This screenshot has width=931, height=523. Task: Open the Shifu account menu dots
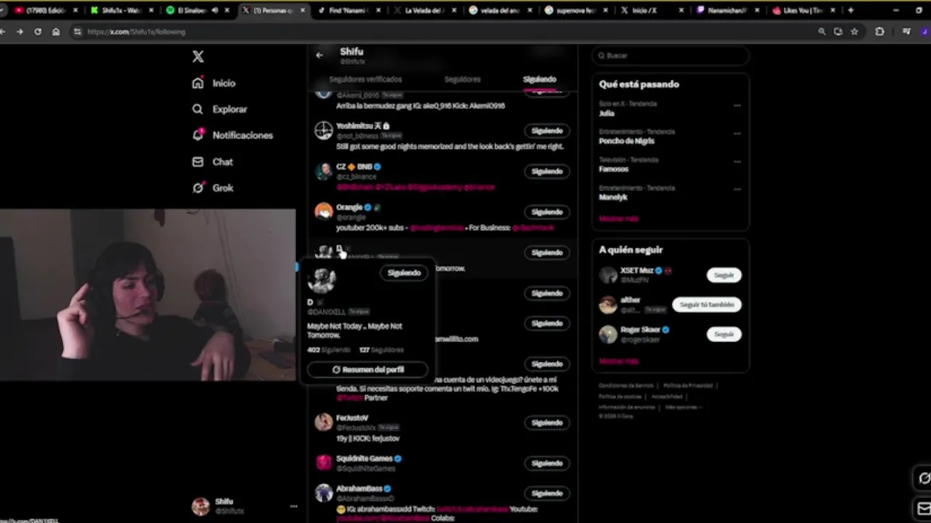tap(293, 506)
